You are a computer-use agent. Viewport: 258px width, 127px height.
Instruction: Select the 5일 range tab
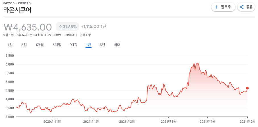click(x=24, y=45)
